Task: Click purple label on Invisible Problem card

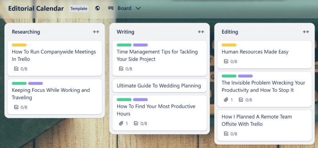Action: pos(245,76)
